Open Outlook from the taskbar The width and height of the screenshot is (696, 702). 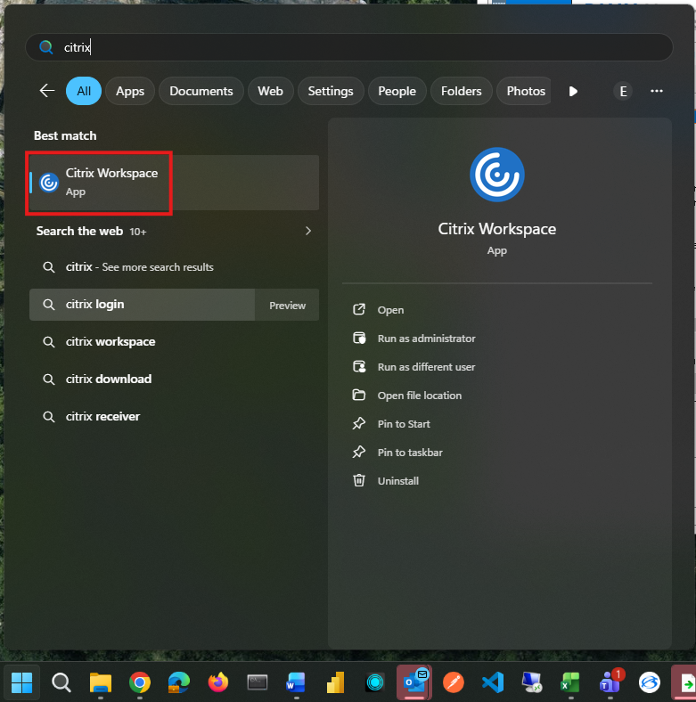click(414, 682)
